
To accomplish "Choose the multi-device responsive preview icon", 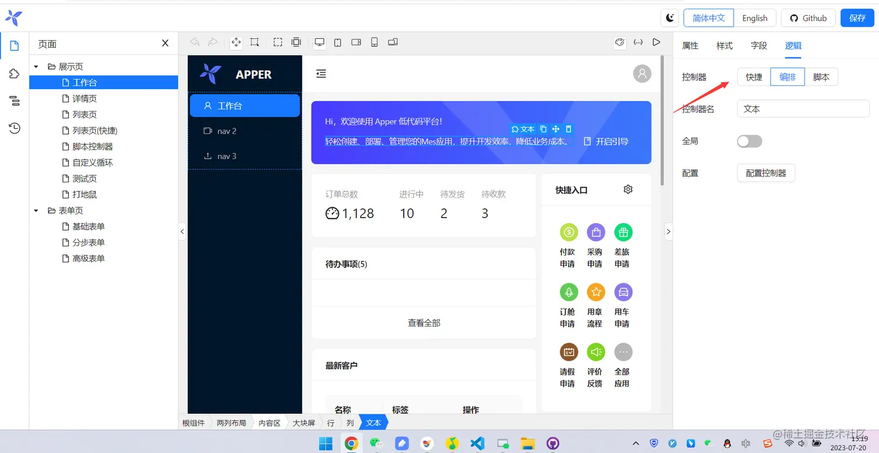I will click(393, 42).
